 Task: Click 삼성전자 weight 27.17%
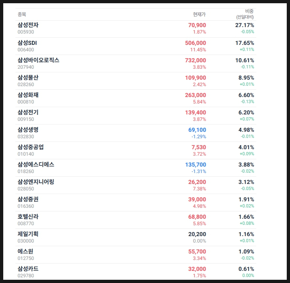point(245,25)
